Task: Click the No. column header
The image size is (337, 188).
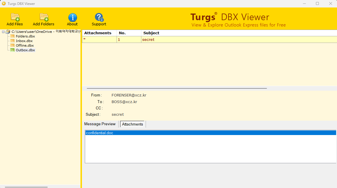Action: coord(129,33)
